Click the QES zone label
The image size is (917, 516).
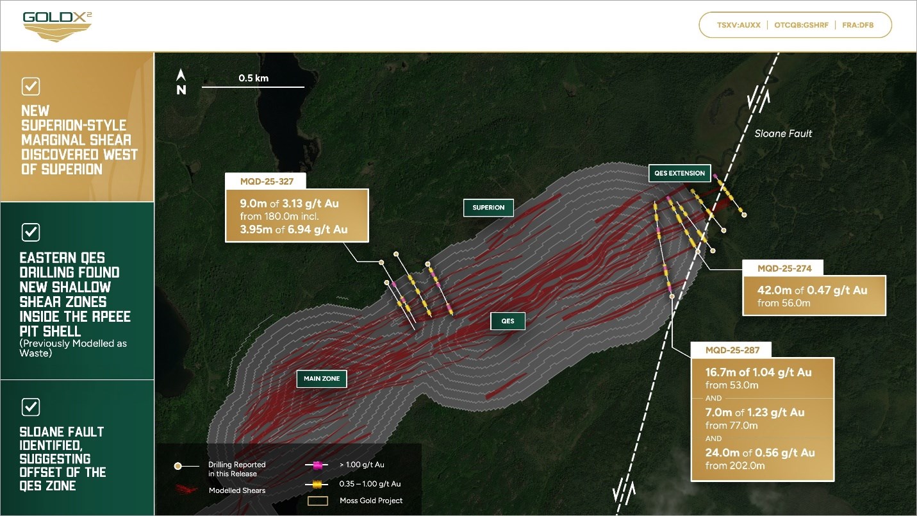tap(508, 321)
